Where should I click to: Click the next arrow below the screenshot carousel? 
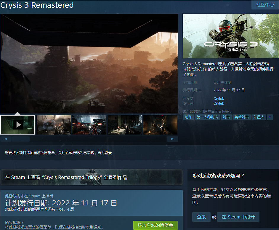pos(172,139)
